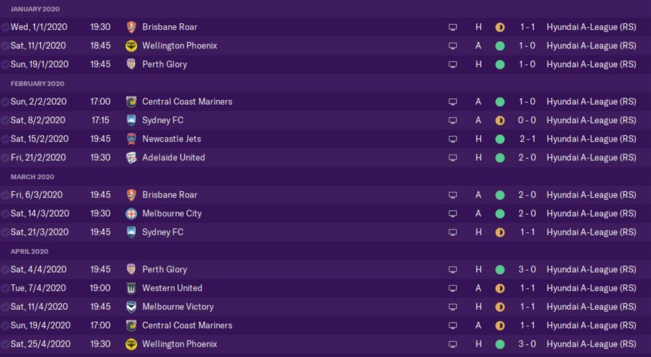Click Brisbane Roar crest for 1/1/2020 match

point(131,27)
